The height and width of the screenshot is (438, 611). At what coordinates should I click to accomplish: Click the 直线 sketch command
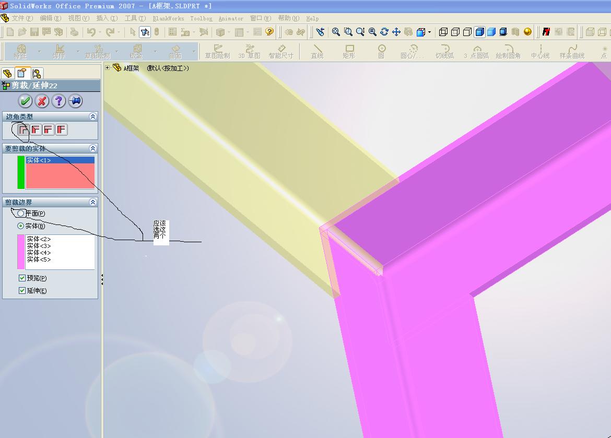click(317, 52)
